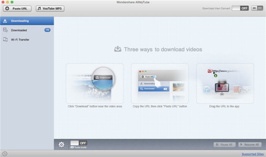Toggle Download then Convert switch

point(240,8)
